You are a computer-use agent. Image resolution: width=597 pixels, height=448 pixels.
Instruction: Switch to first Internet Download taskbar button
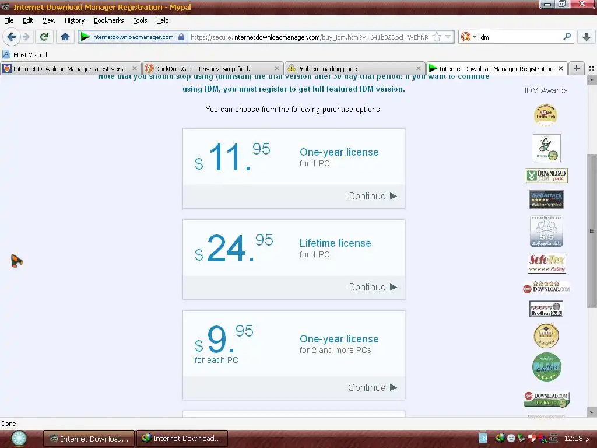[x=89, y=439]
